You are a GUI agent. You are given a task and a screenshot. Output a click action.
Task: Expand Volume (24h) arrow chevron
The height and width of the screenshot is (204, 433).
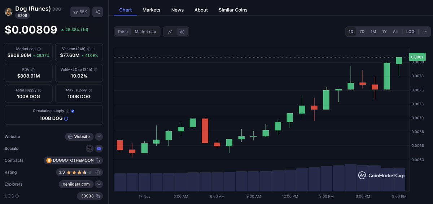tap(94, 49)
